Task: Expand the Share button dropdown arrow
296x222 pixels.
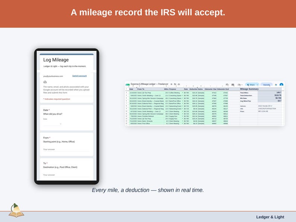Action: click(x=257, y=85)
